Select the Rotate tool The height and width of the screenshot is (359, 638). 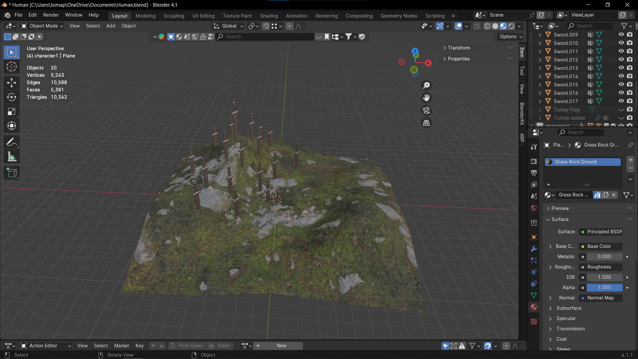12,97
